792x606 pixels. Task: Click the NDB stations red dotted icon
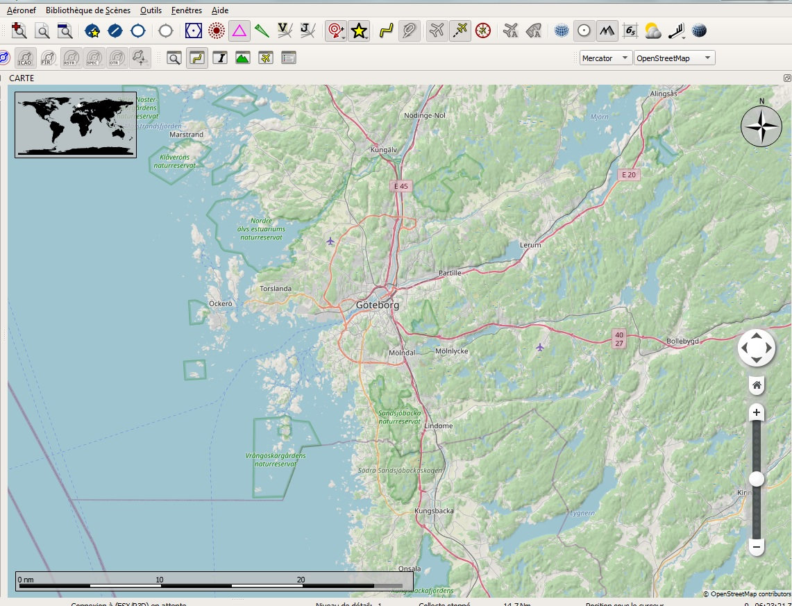217,31
